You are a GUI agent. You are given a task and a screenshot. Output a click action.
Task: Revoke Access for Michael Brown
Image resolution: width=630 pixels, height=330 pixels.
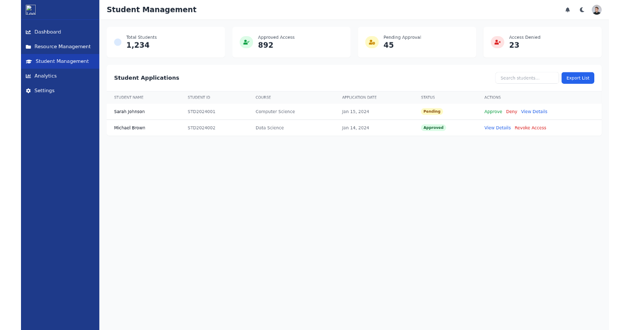point(530,127)
